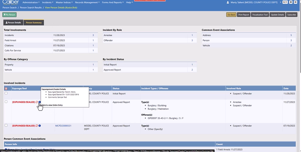Click the refresh icon on the 07/19/2023 expunged incident
The image size is (301, 152).
37,126
